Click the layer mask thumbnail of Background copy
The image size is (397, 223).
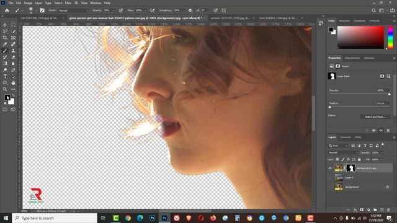coord(350,168)
